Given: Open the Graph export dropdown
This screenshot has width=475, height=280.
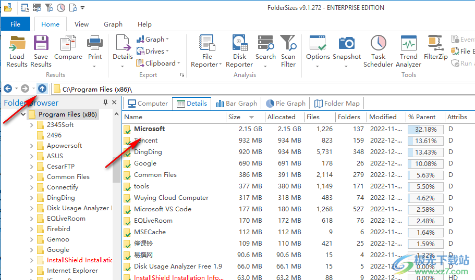Looking at the screenshot, I should (x=152, y=40).
